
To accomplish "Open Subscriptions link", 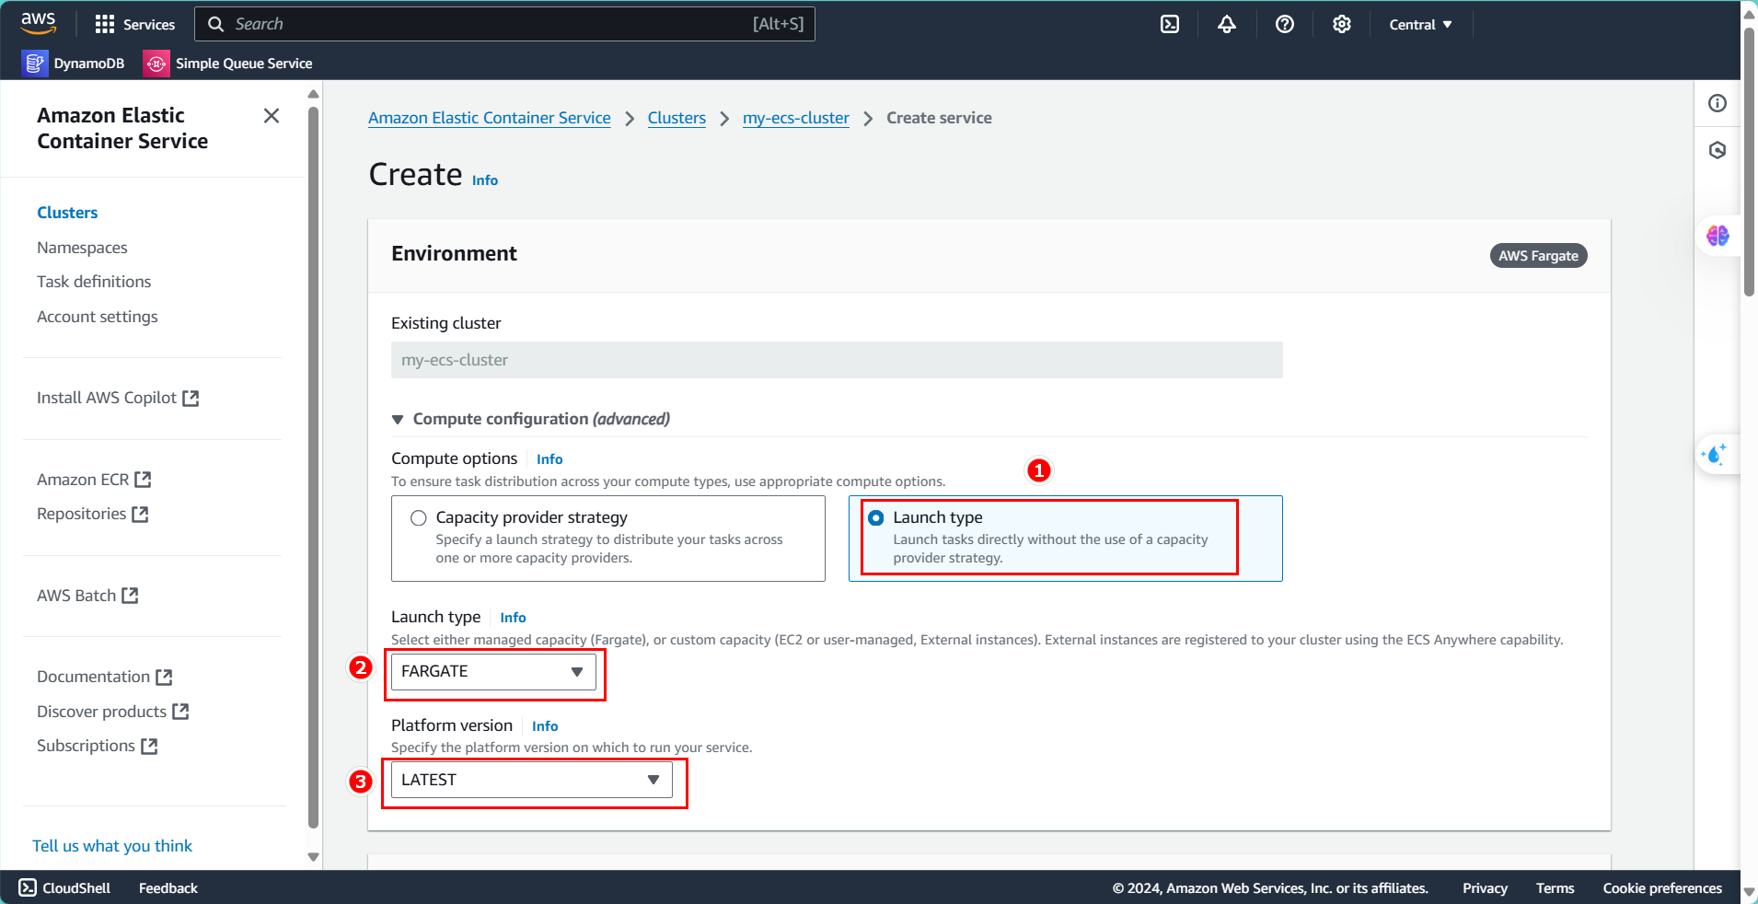I will 86,746.
